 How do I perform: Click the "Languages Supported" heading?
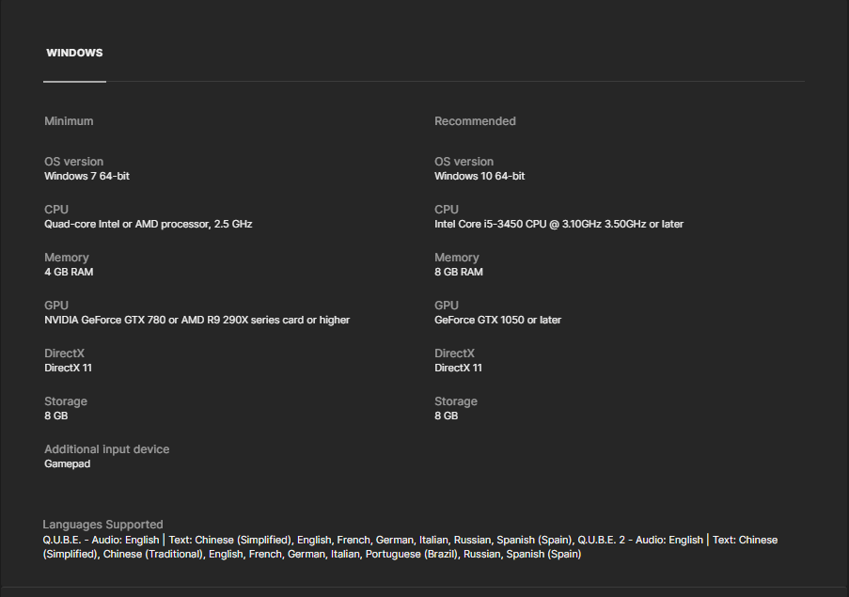[102, 525]
